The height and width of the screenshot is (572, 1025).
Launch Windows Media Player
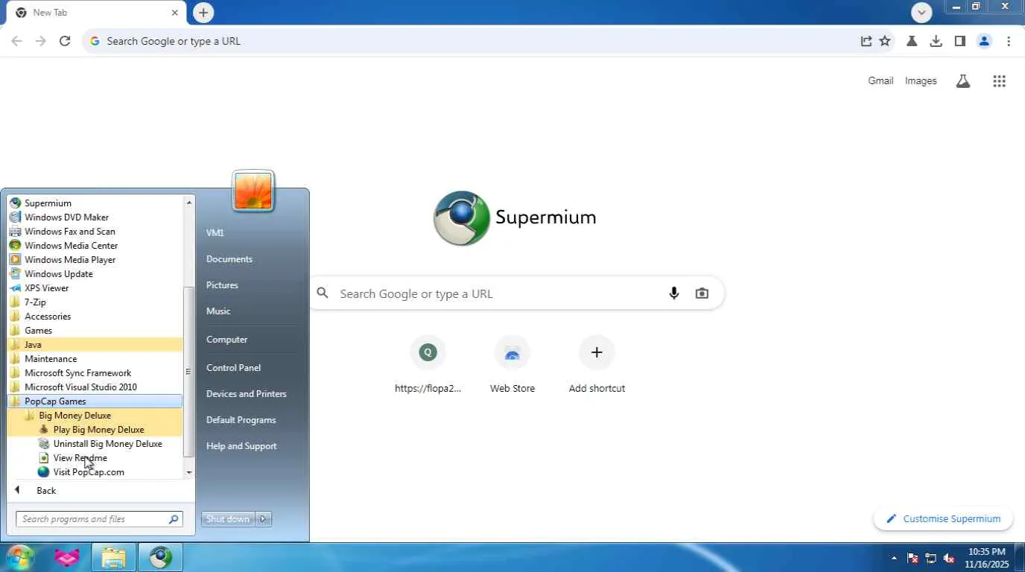pyautogui.click(x=95, y=260)
